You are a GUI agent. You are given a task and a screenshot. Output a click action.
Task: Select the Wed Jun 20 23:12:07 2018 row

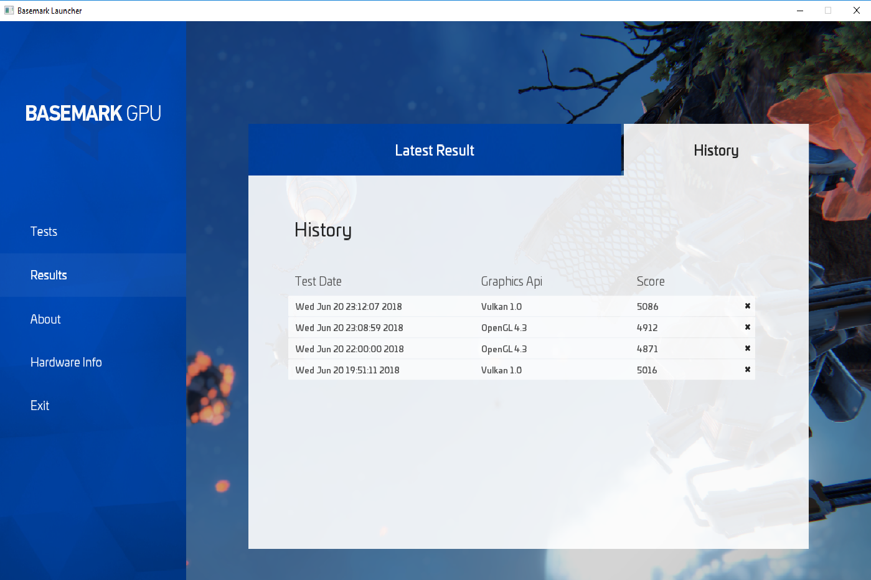point(522,306)
